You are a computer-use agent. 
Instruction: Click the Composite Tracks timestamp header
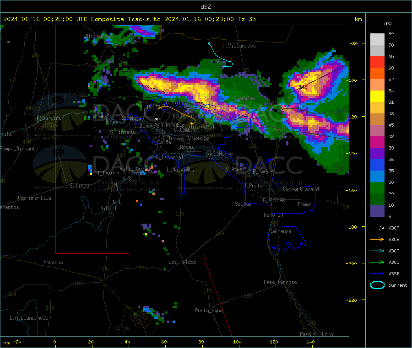tap(129, 19)
